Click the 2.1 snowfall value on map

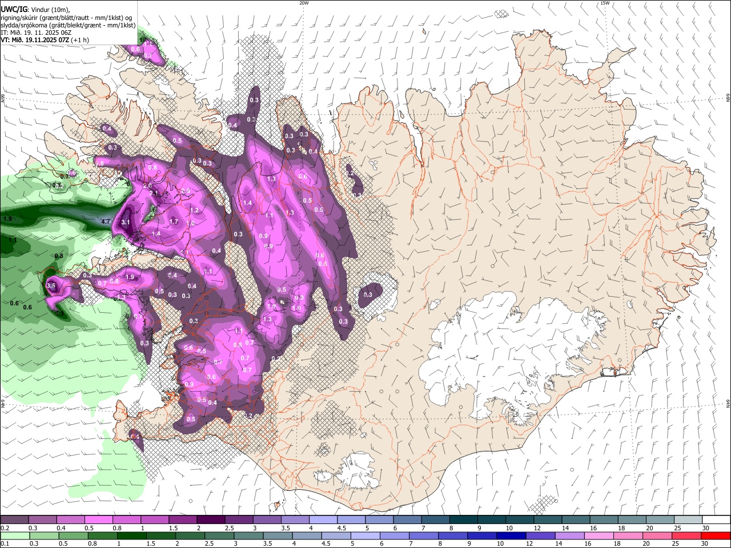154,194
